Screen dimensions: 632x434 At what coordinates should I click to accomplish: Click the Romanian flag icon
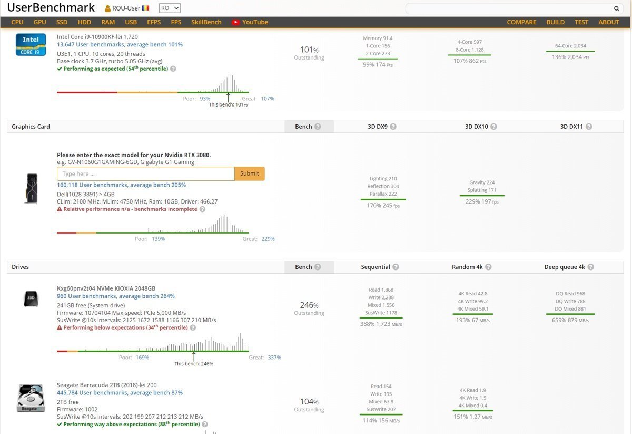pos(146,8)
